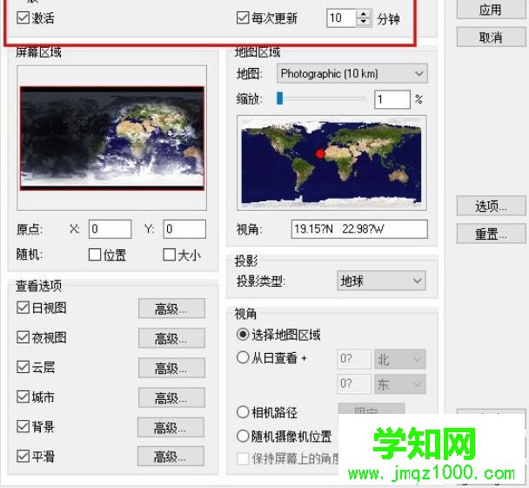
Task: Click the longitude offset field beside 东
Action: [354, 384]
